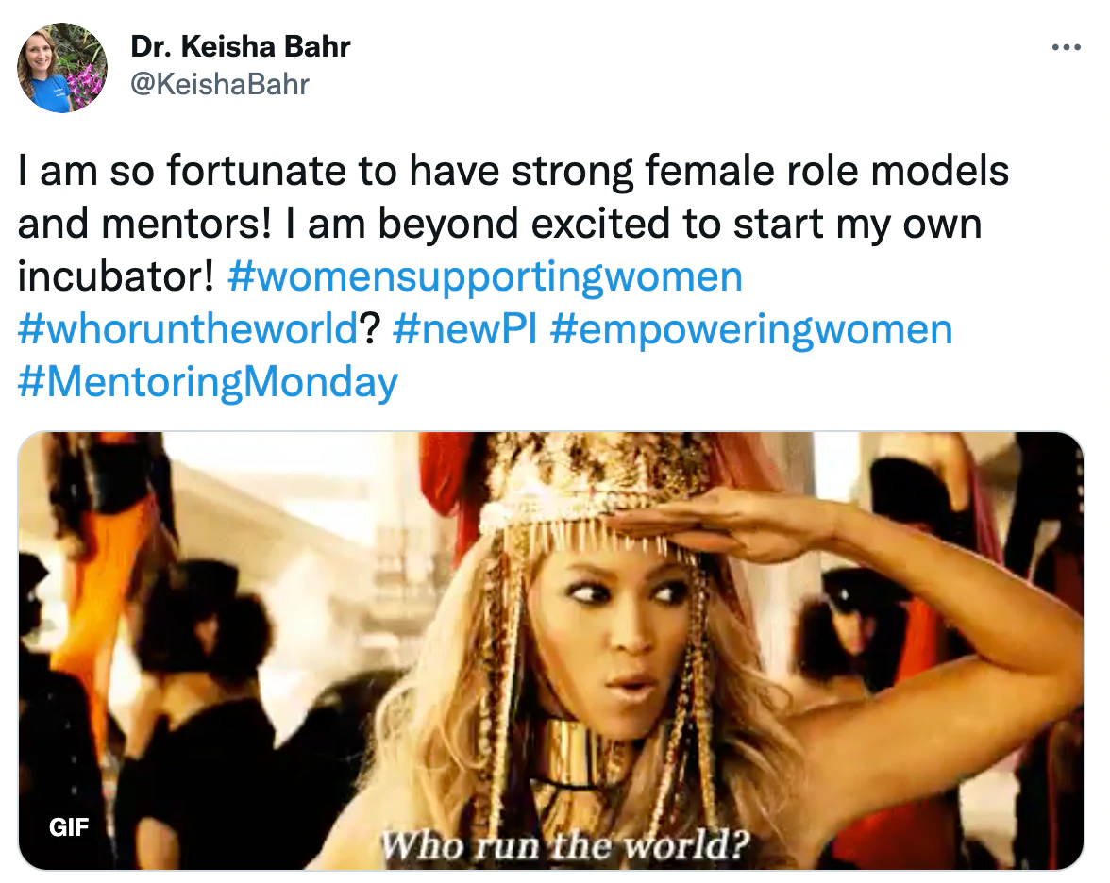The height and width of the screenshot is (883, 1110).
Task: Visit the #empoweringwomen hashtag
Action: click(x=749, y=330)
